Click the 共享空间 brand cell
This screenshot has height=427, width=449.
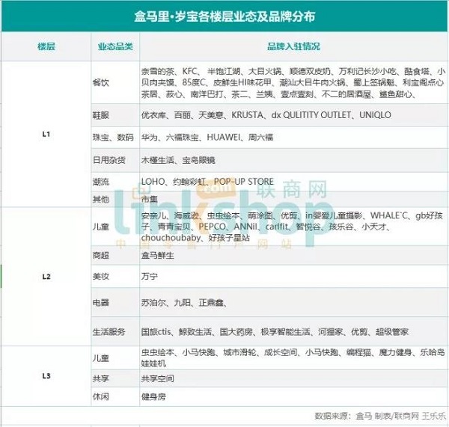pyautogui.click(x=293, y=378)
